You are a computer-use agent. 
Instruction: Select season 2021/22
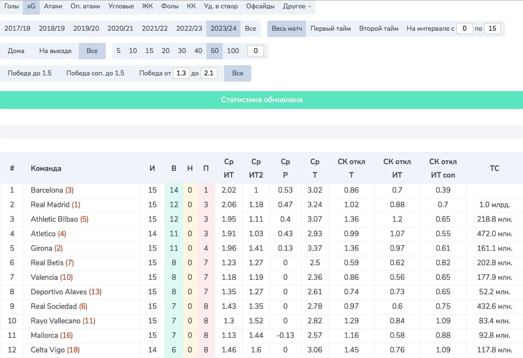[155, 28]
